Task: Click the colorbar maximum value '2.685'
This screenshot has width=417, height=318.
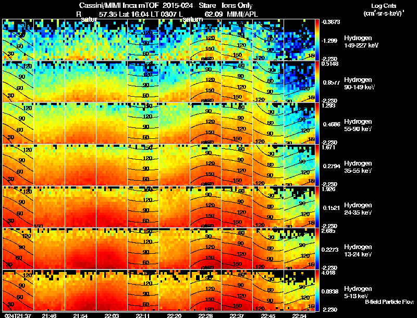Action: coord(328,231)
